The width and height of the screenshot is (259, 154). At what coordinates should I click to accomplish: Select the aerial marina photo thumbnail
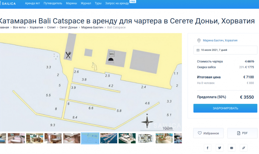pyautogui.click(x=109, y=138)
